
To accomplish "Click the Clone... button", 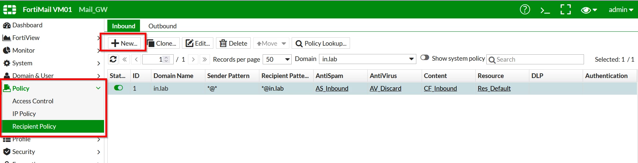I will [162, 43].
